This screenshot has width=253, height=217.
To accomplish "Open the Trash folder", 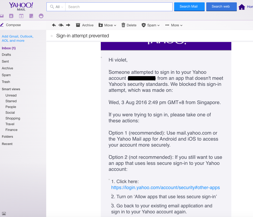I will tap(6, 82).
